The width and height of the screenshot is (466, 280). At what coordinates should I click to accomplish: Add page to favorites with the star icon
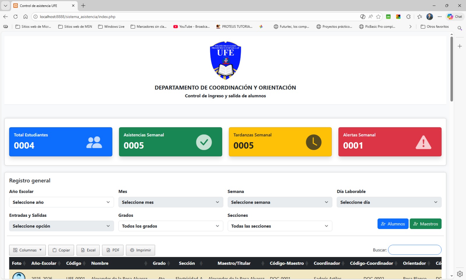378,17
